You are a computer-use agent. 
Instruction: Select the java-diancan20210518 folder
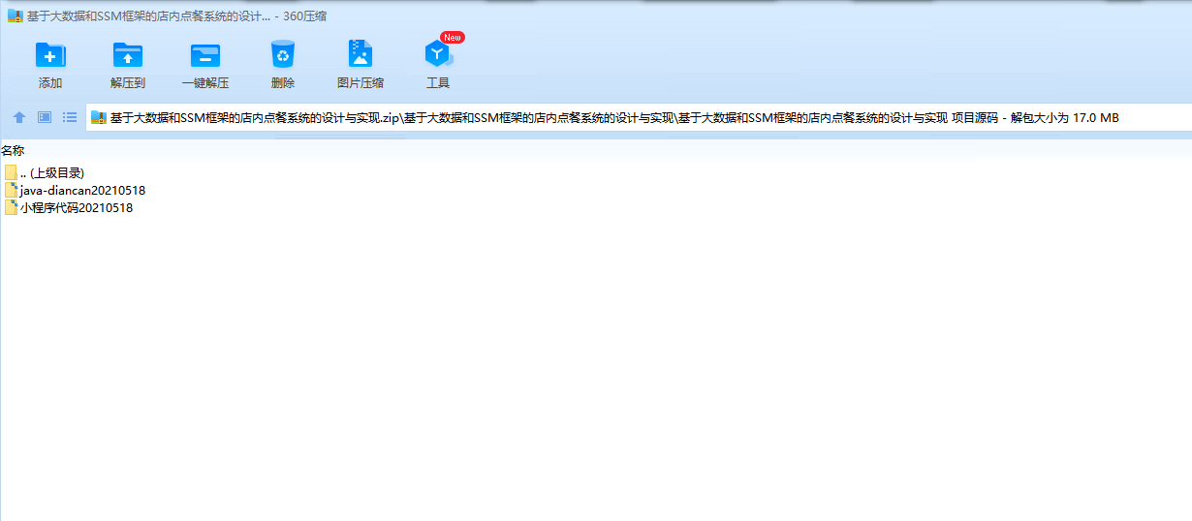pyautogui.click(x=75, y=190)
